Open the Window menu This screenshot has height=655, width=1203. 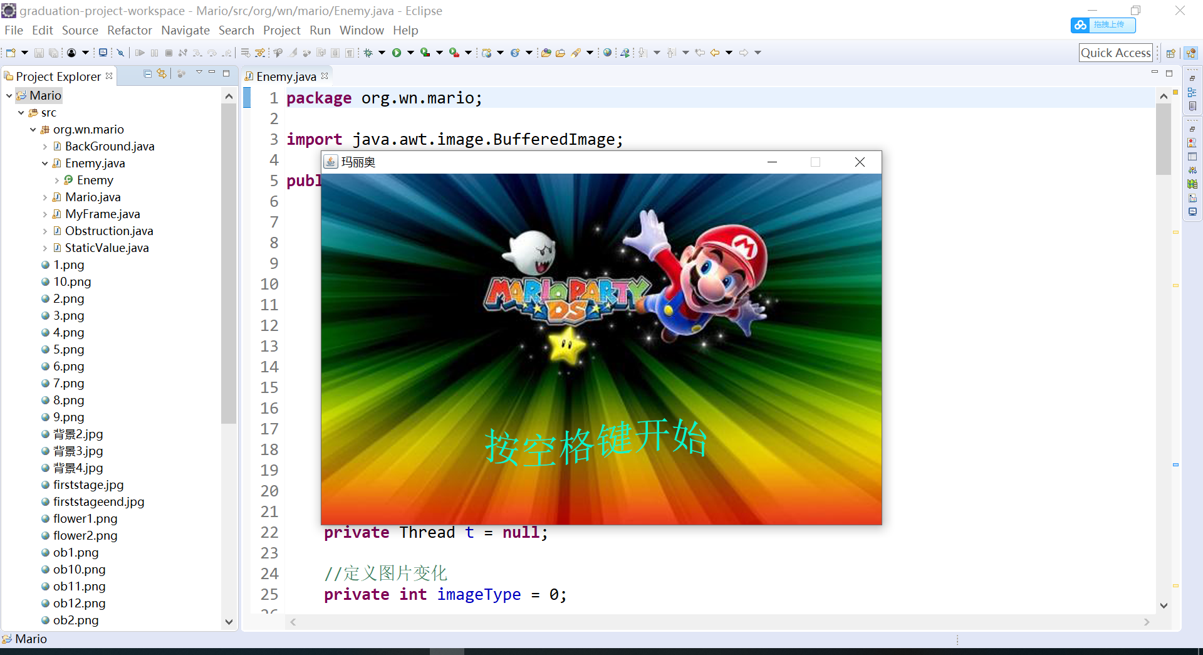[362, 30]
